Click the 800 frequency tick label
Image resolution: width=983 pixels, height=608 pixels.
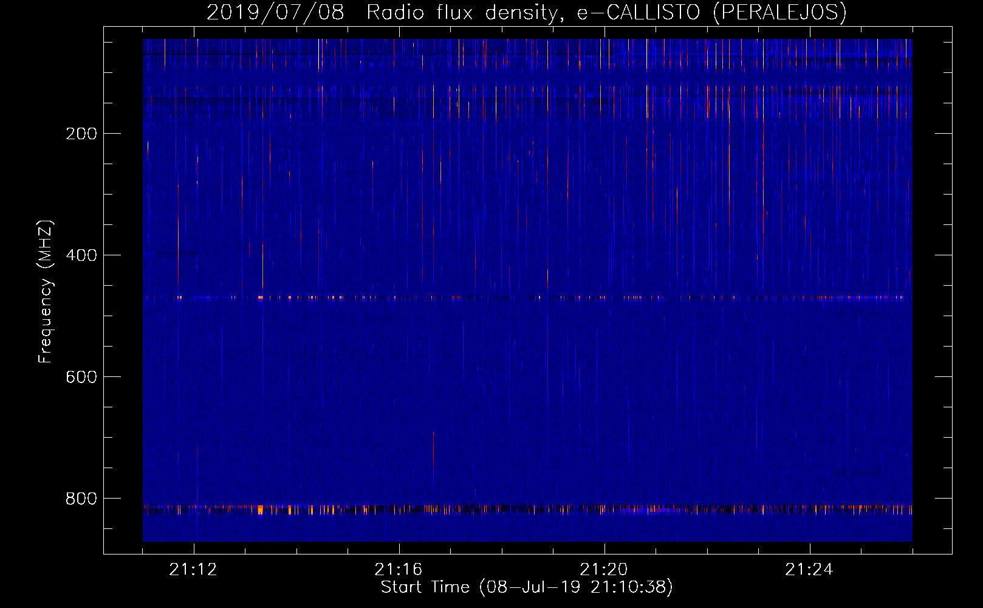coord(81,499)
